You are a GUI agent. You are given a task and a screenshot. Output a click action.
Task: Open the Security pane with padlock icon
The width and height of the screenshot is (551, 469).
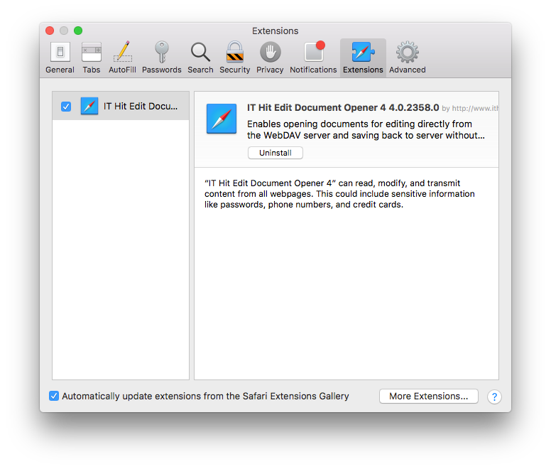[x=235, y=58]
